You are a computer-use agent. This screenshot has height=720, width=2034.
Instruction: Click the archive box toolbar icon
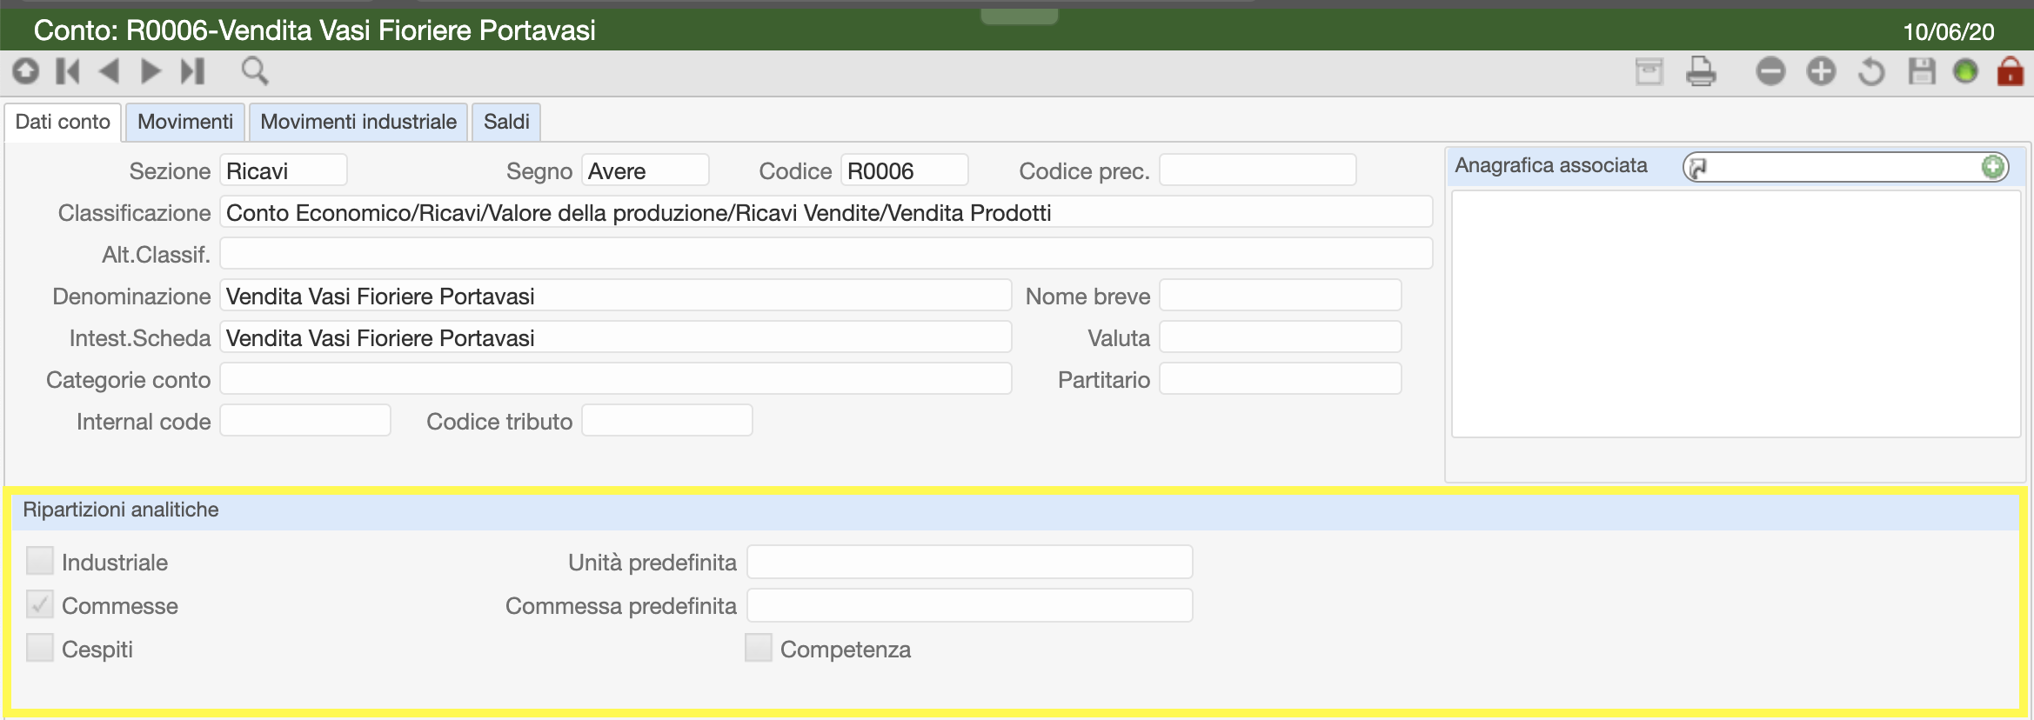[x=1649, y=71]
